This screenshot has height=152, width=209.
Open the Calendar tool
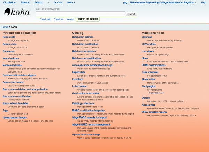pos(147,37)
